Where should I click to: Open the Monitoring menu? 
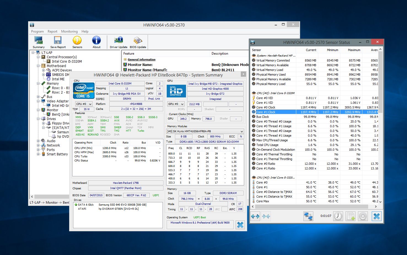[69, 31]
